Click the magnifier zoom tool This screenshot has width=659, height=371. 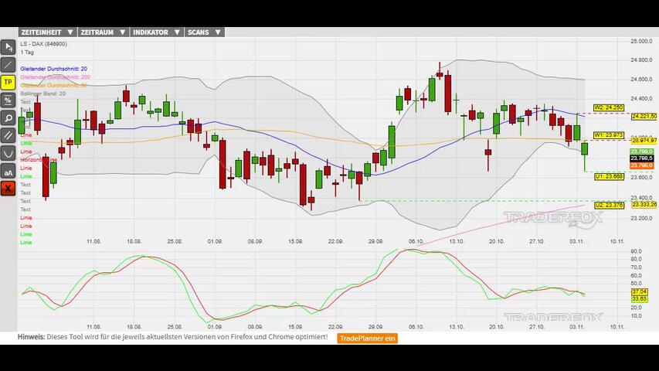point(8,118)
